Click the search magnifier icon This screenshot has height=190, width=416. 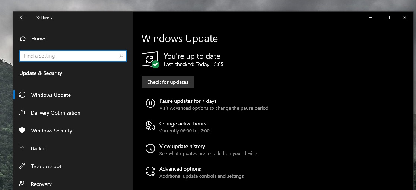click(x=121, y=56)
